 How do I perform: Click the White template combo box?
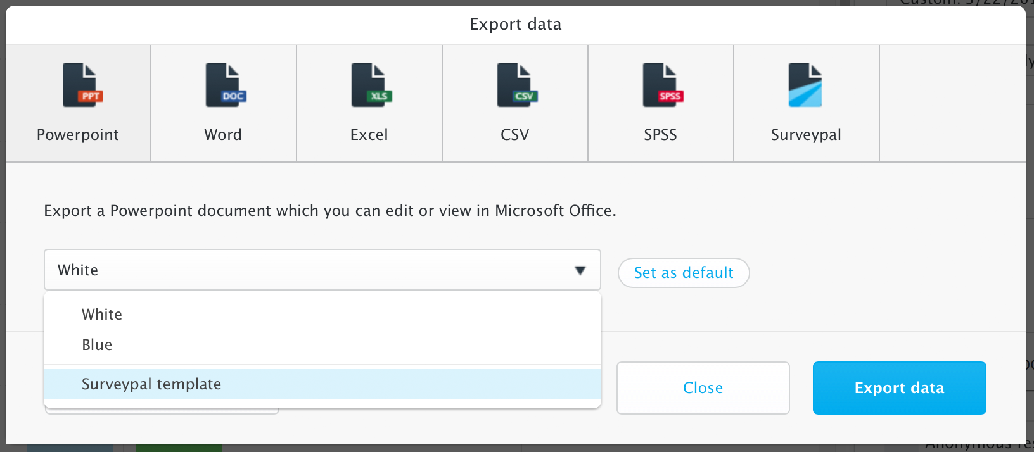(x=322, y=270)
